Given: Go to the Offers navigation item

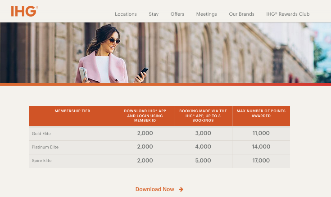Looking at the screenshot, I should (x=177, y=14).
